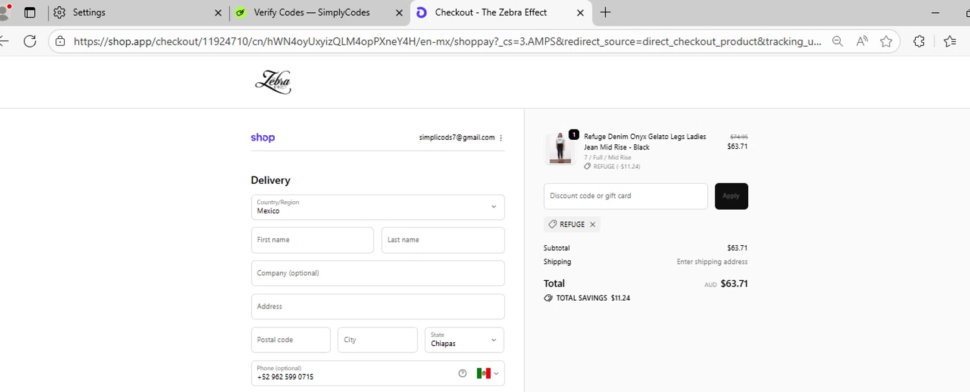Image resolution: width=970 pixels, height=392 pixels.
Task: Click the Read aloud icon in address bar
Action: coord(862,41)
